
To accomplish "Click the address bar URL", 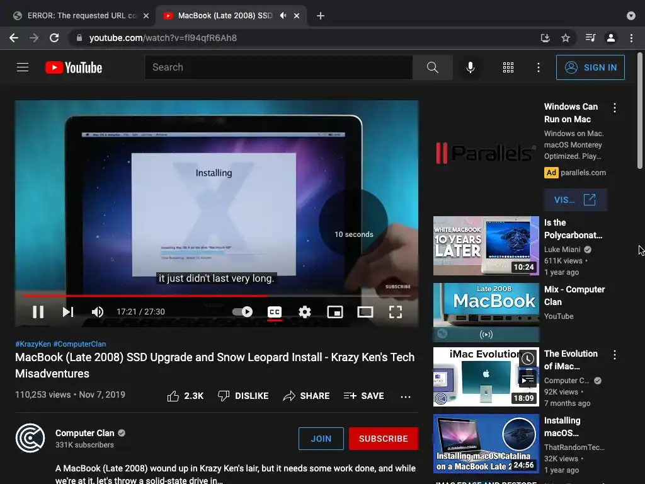I will [x=163, y=38].
